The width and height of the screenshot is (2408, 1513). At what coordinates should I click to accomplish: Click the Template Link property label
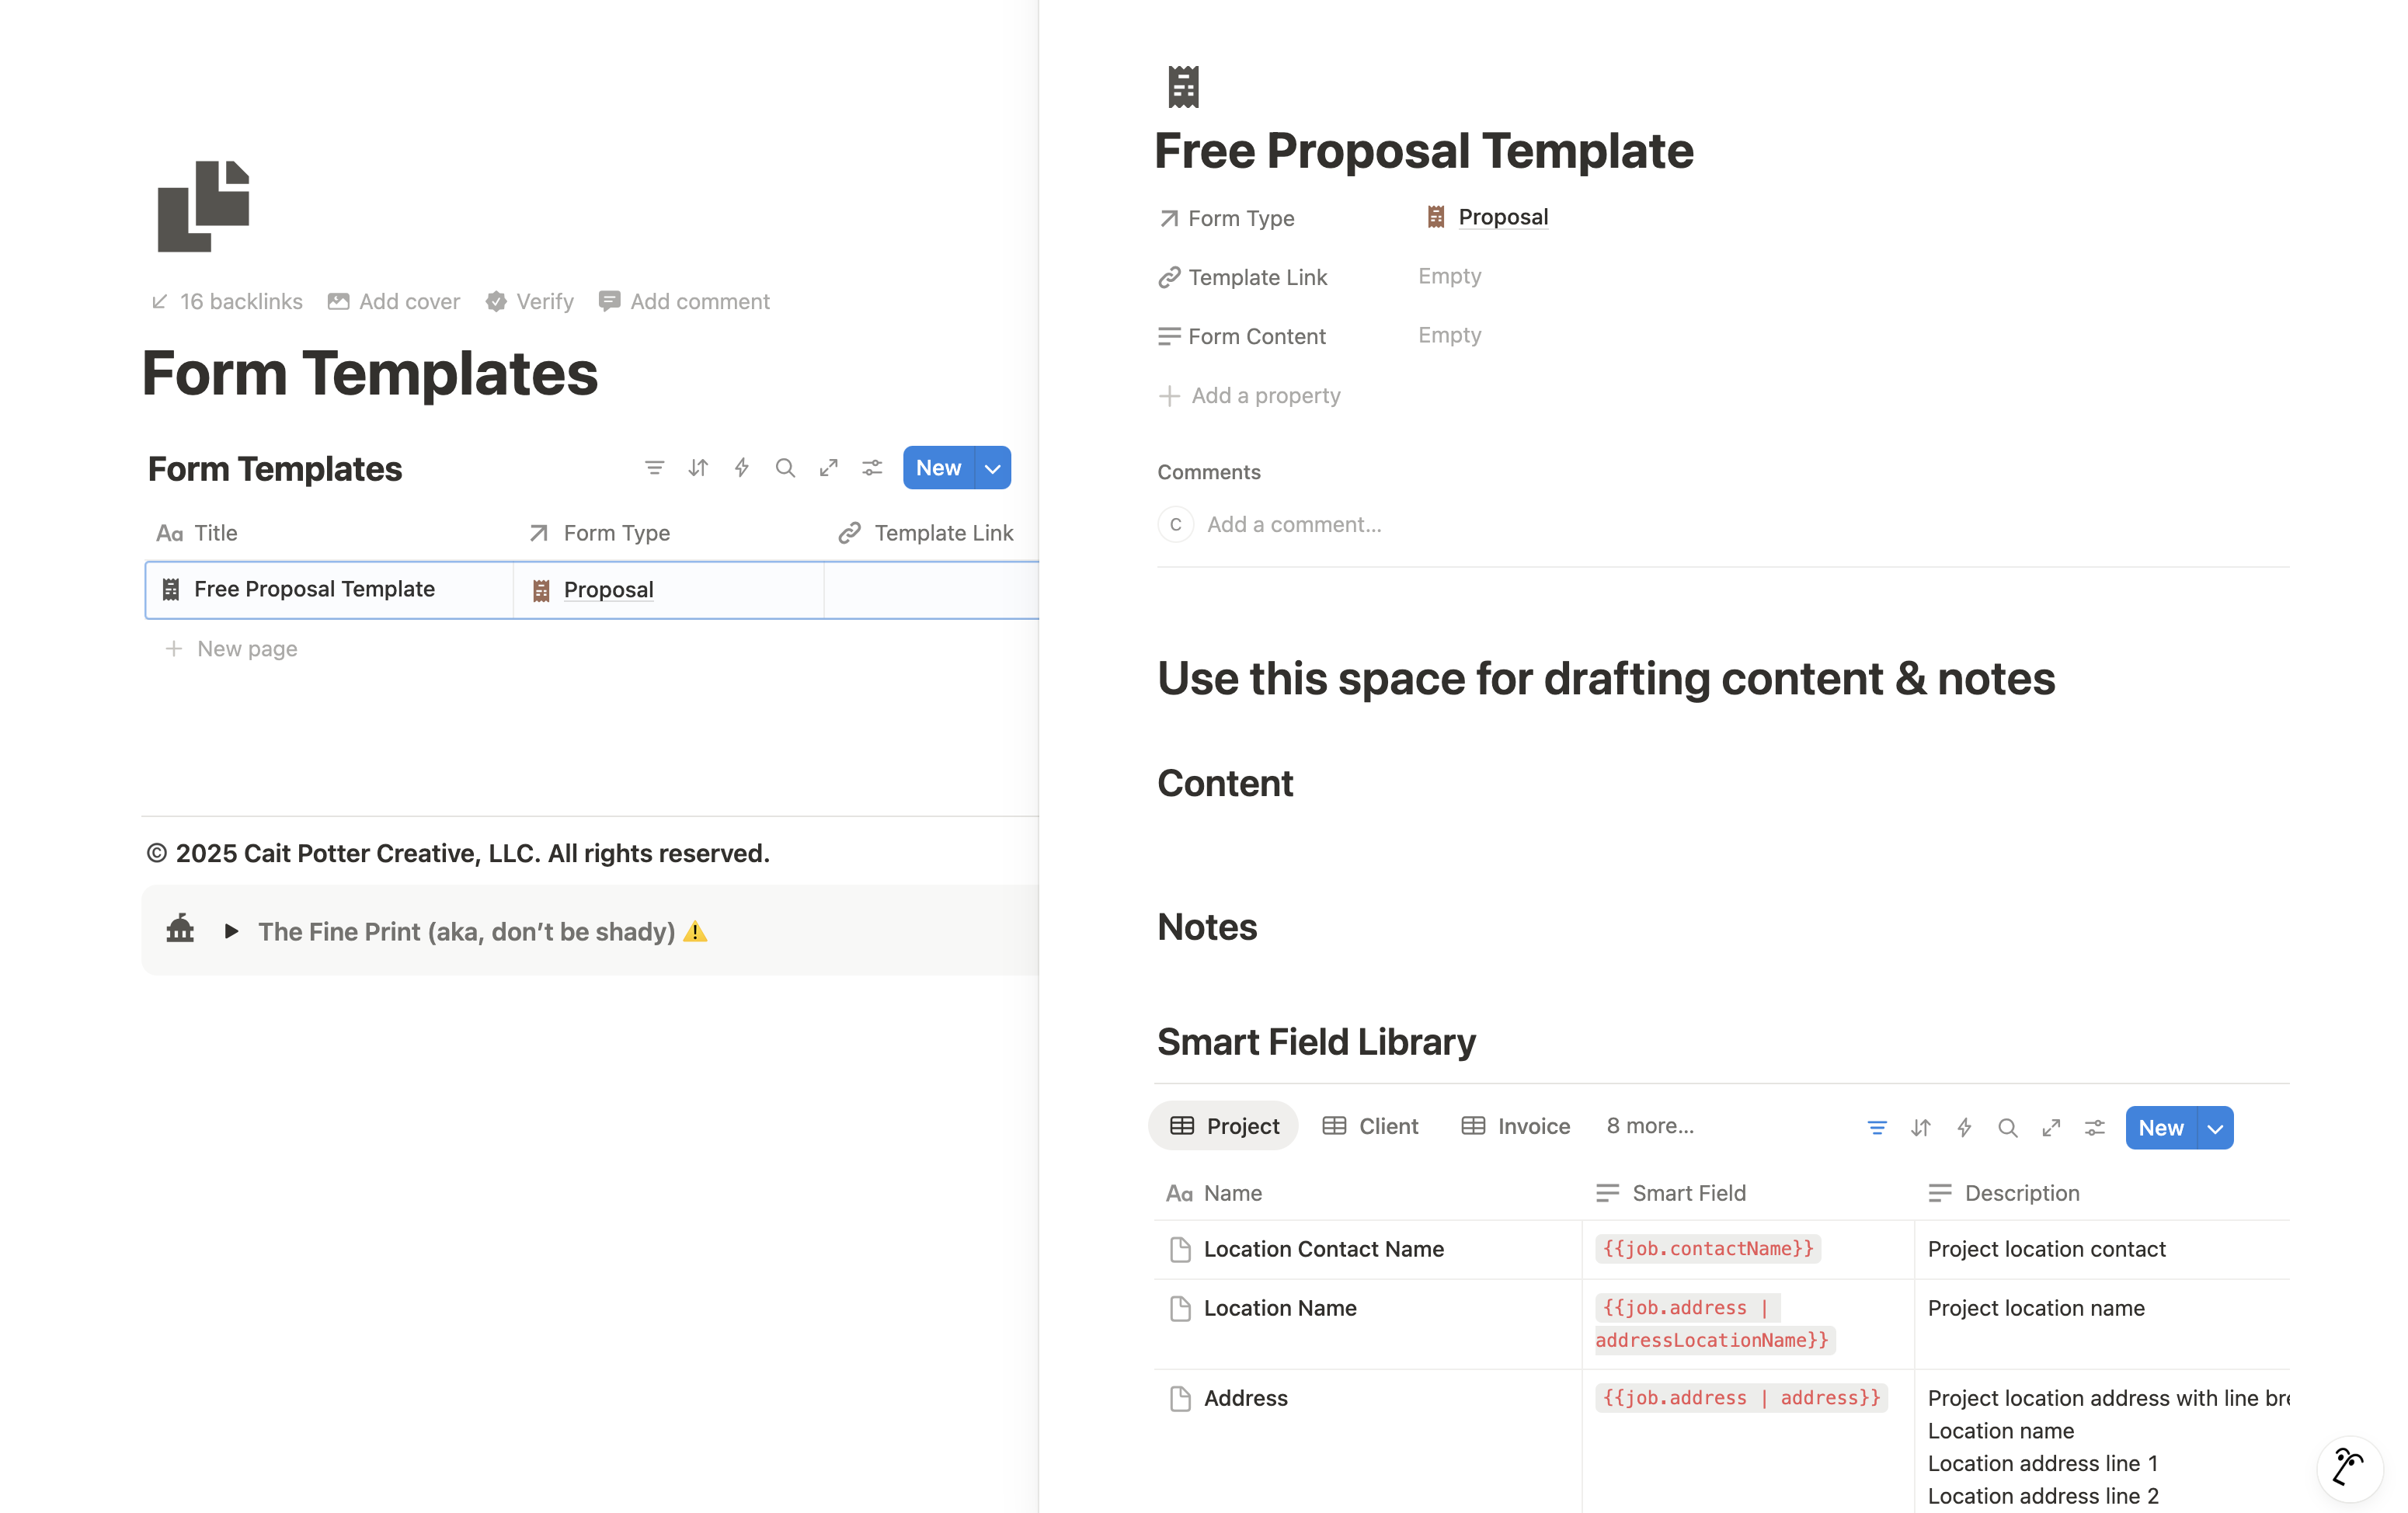pyautogui.click(x=1242, y=277)
